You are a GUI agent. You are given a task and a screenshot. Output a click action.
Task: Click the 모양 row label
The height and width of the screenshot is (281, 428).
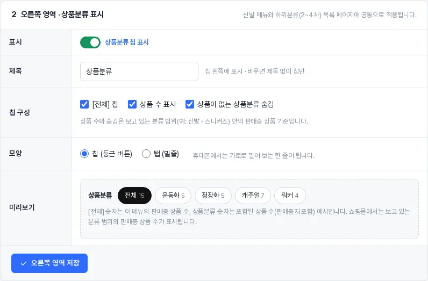point(15,153)
